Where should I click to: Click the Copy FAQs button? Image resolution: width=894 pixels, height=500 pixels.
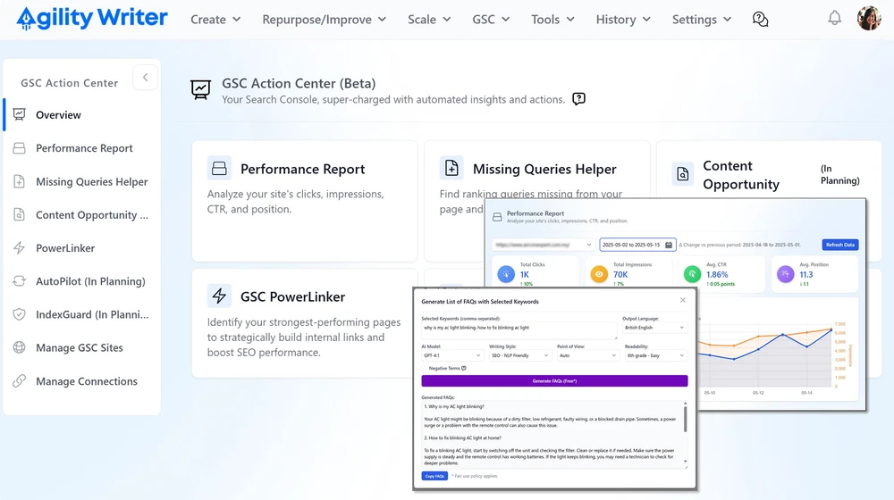click(x=434, y=476)
